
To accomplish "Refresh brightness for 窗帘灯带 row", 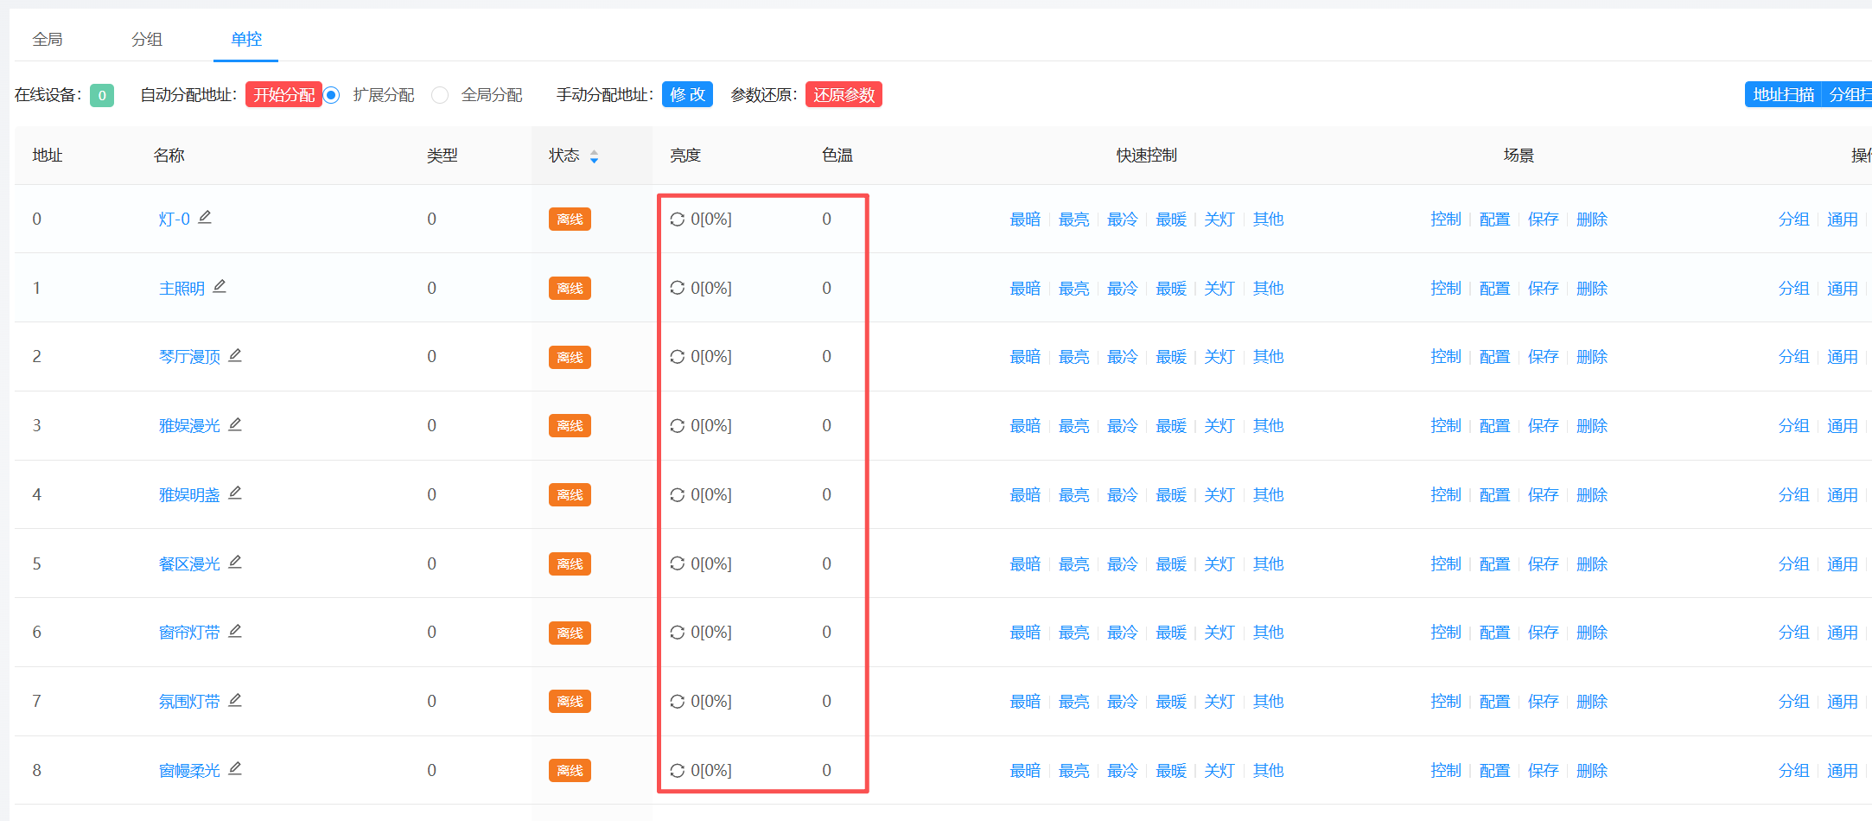I will (x=678, y=633).
